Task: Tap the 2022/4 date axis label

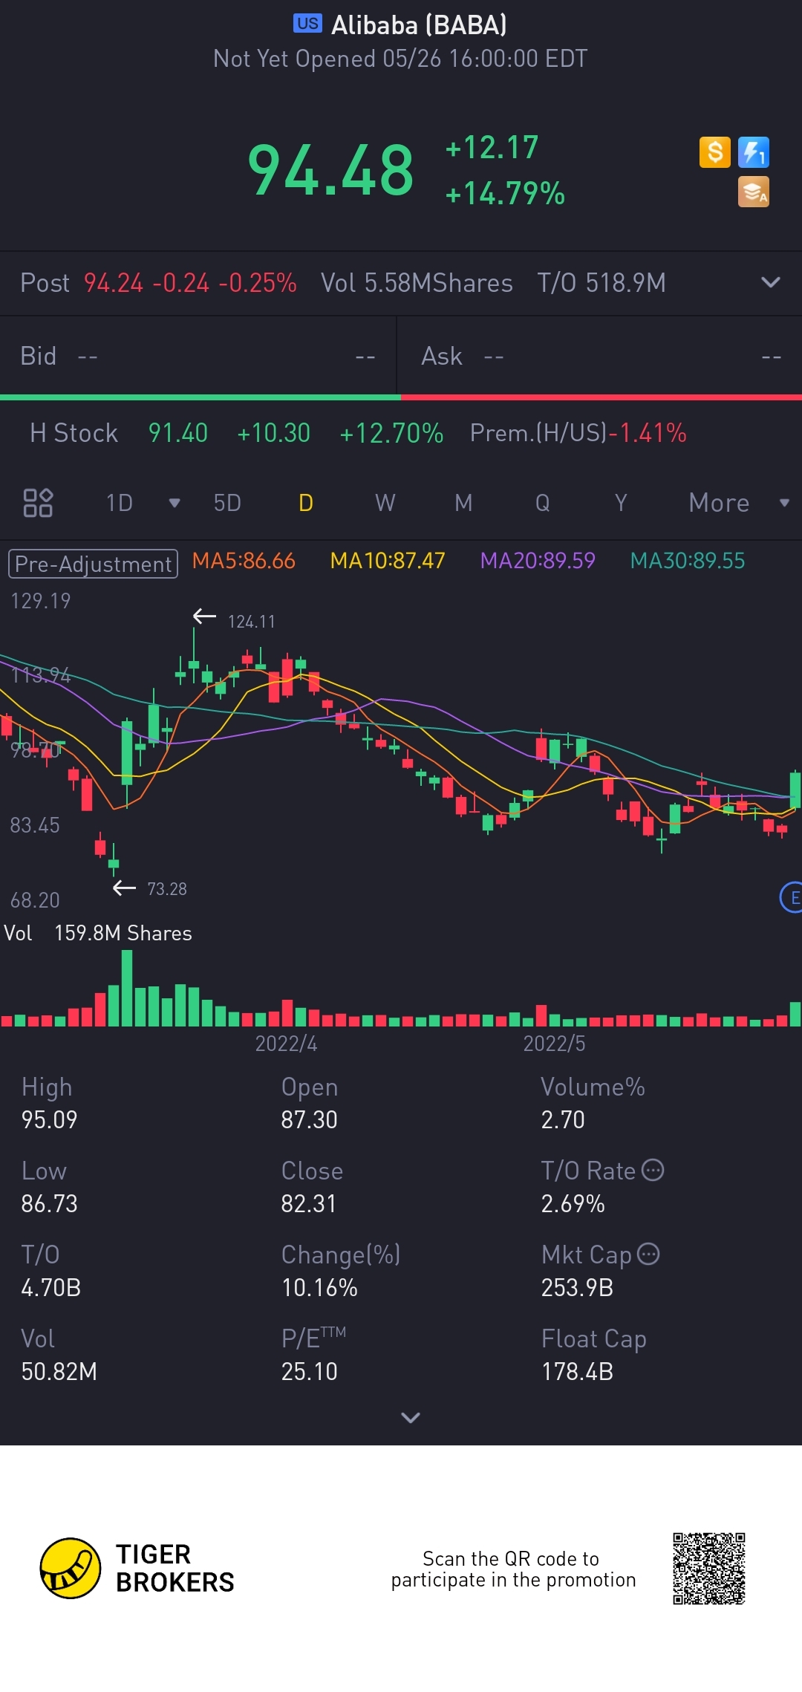Action: (286, 1044)
